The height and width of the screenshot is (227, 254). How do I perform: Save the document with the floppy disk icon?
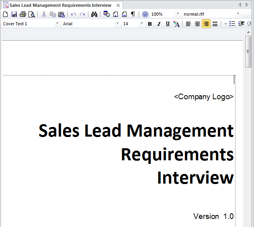coord(14,14)
